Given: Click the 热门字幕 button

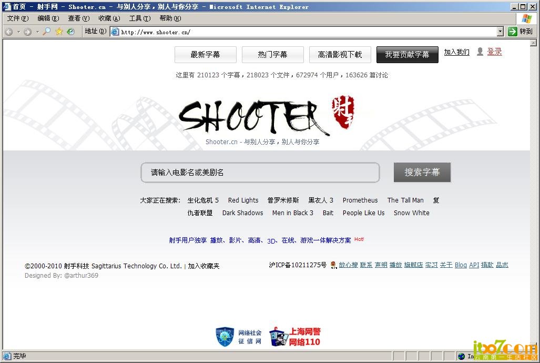Looking at the screenshot, I should click(x=272, y=55).
